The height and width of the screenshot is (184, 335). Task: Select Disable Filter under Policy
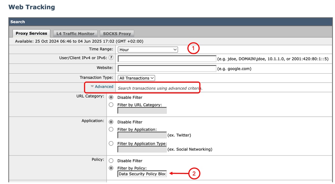tap(111, 161)
